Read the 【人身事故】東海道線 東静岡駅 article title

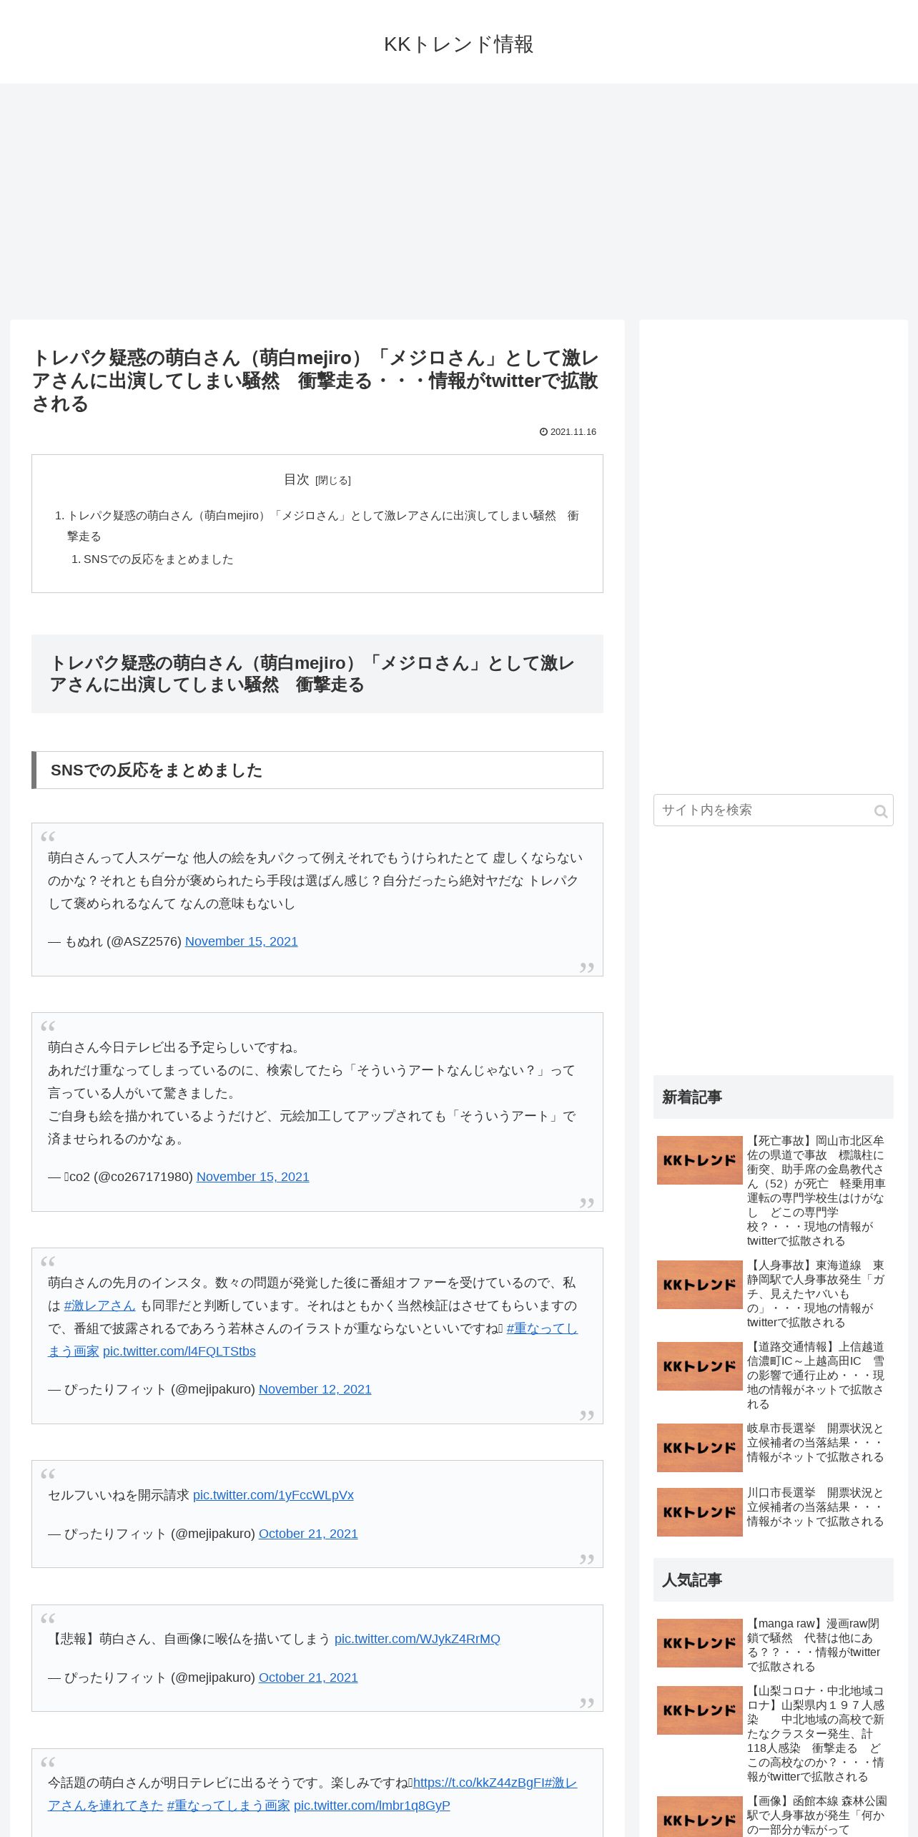click(x=816, y=1294)
